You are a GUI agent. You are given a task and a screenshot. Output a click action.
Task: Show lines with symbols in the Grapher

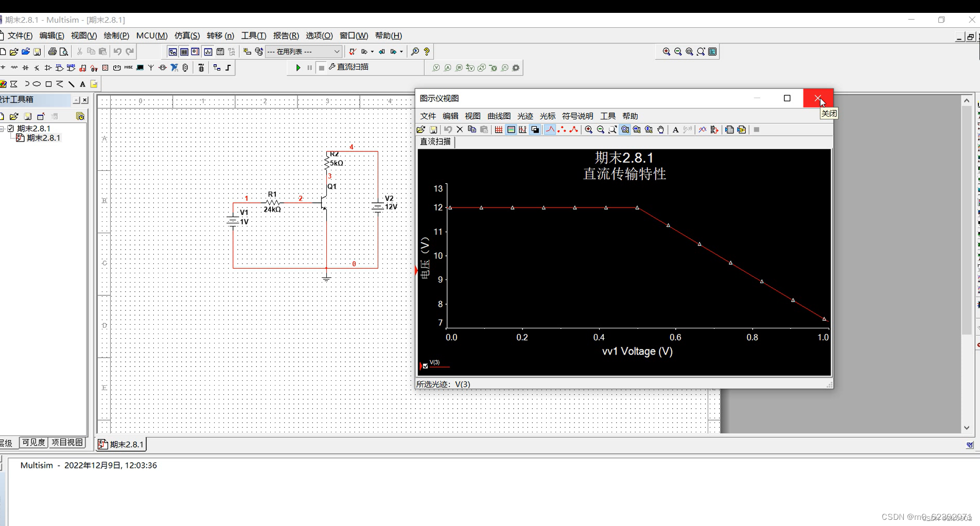tap(573, 130)
